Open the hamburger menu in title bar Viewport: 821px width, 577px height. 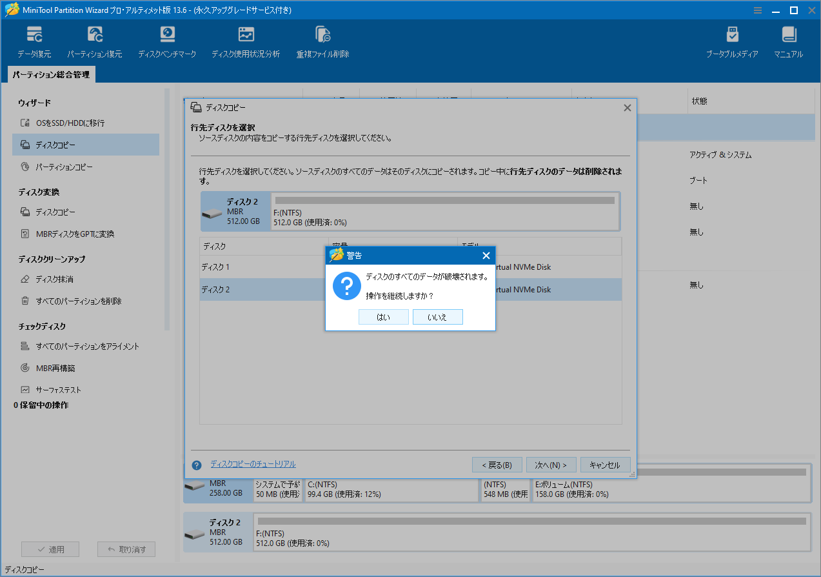click(x=757, y=10)
